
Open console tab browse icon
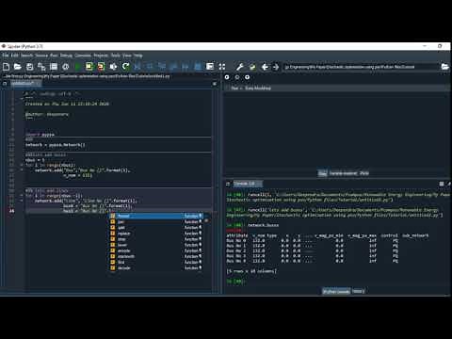tap(228, 184)
